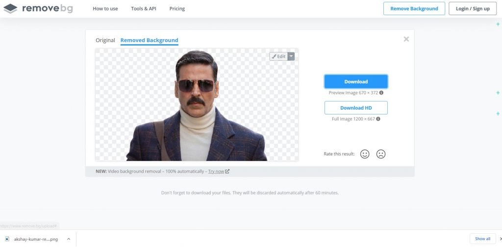Click the Download HD button
This screenshot has width=502, height=247.
356,108
